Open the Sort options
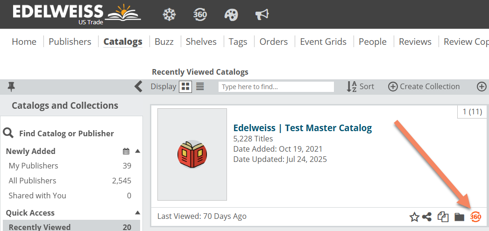The image size is (489, 231). [361, 87]
